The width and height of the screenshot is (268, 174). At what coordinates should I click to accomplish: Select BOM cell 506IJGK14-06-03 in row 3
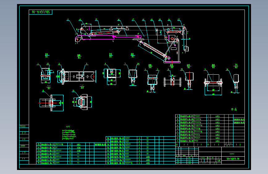pyautogui.click(x=186, y=135)
